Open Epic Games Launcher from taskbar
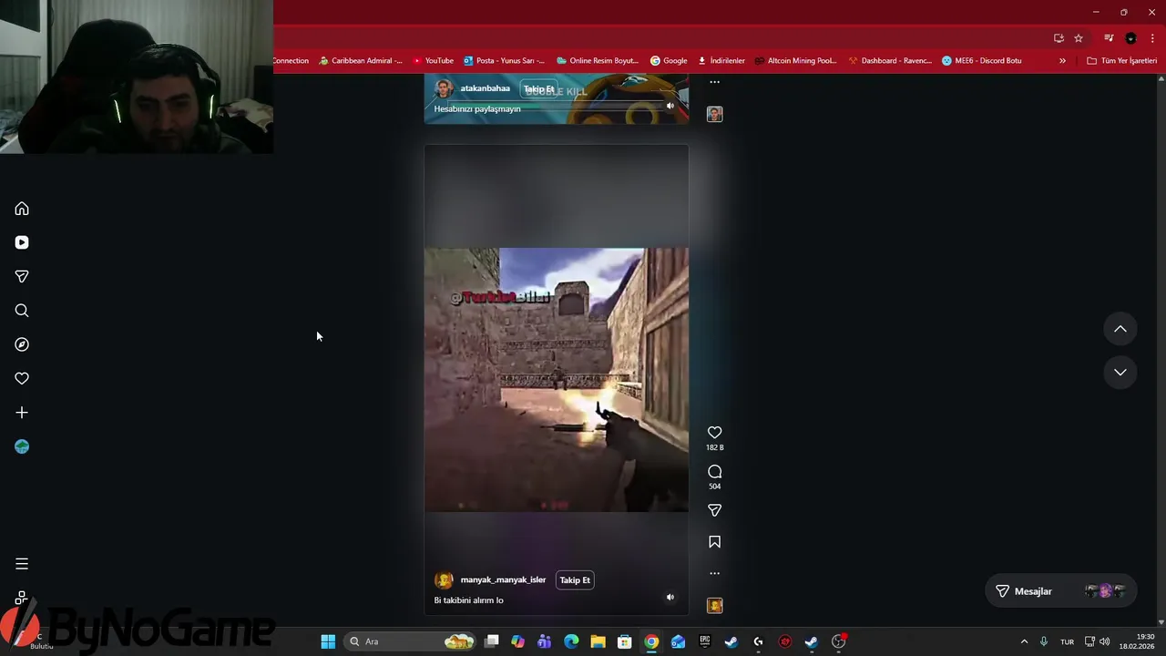 click(x=704, y=641)
